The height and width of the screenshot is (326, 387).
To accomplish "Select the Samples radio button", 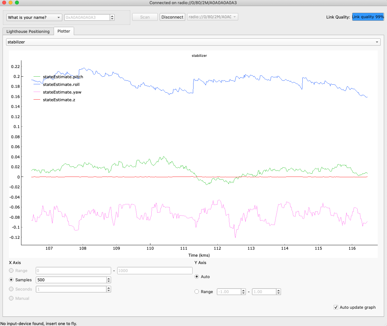I will pos(11,280).
